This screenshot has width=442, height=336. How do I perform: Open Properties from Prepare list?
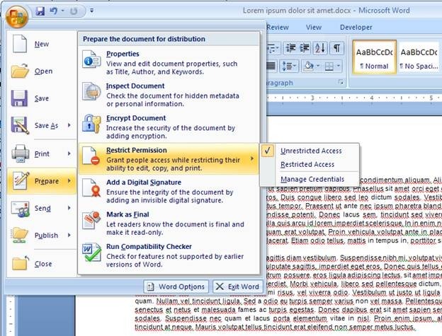[x=169, y=62]
